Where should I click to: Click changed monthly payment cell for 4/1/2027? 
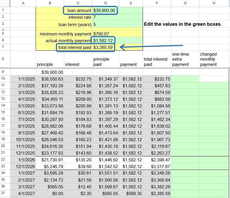[x=214, y=193]
